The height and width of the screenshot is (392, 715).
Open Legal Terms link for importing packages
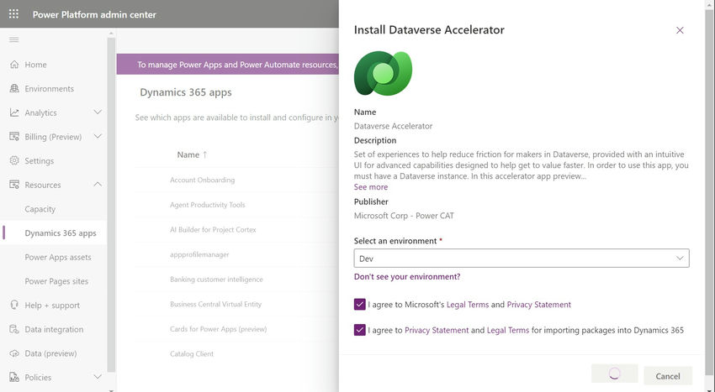tap(508, 330)
